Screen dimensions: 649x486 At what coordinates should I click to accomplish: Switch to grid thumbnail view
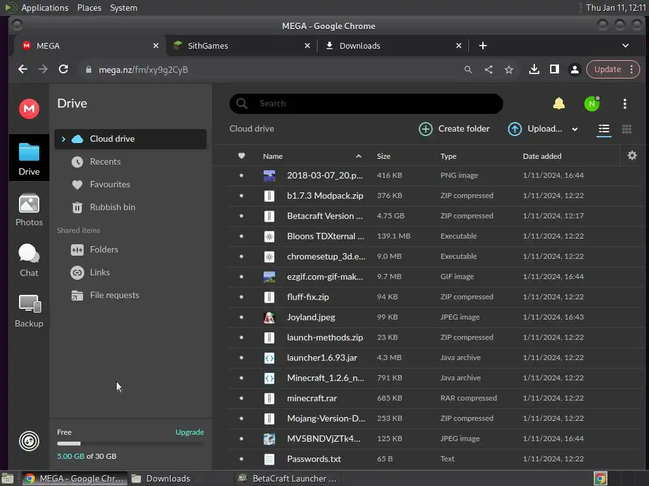627,129
